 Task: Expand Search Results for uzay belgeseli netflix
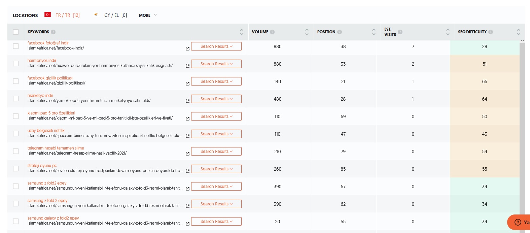216,134
